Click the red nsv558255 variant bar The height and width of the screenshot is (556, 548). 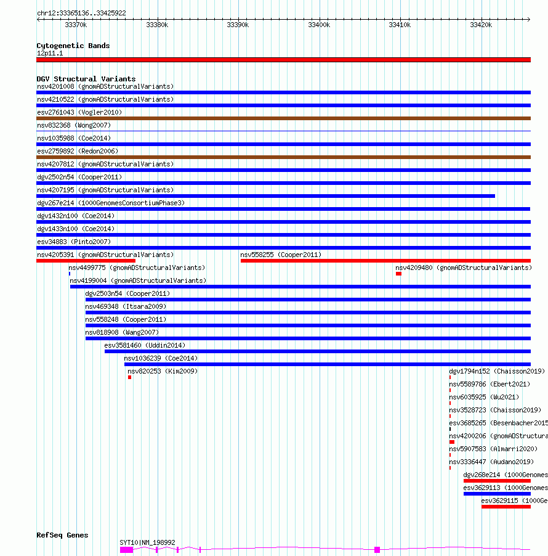tap(386, 261)
